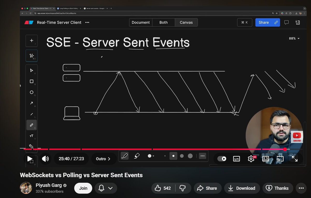This screenshot has width=311, height=198.
Task: Switch to Canvas view
Action: tap(186, 23)
